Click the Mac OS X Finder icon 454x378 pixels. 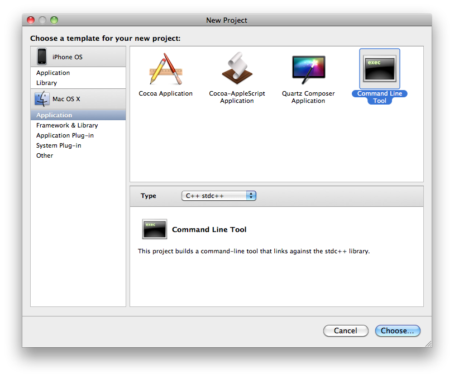[x=42, y=99]
